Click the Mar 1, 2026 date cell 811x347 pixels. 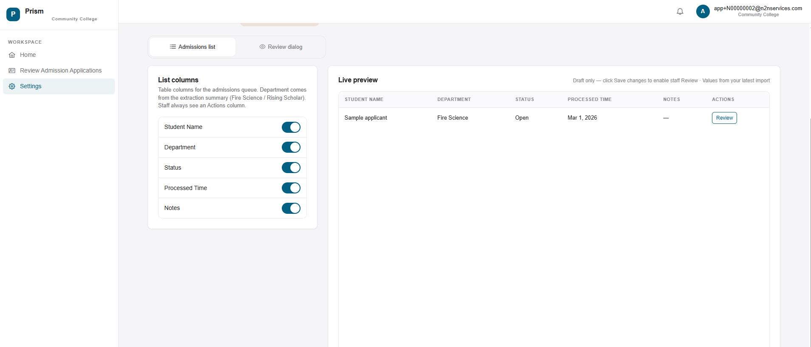pyautogui.click(x=582, y=118)
